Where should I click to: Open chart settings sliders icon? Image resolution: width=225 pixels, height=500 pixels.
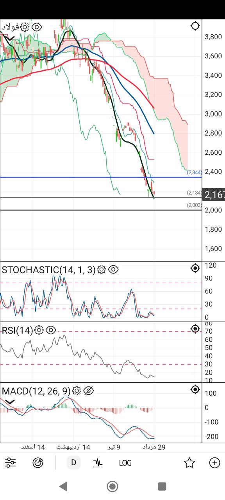11,463
